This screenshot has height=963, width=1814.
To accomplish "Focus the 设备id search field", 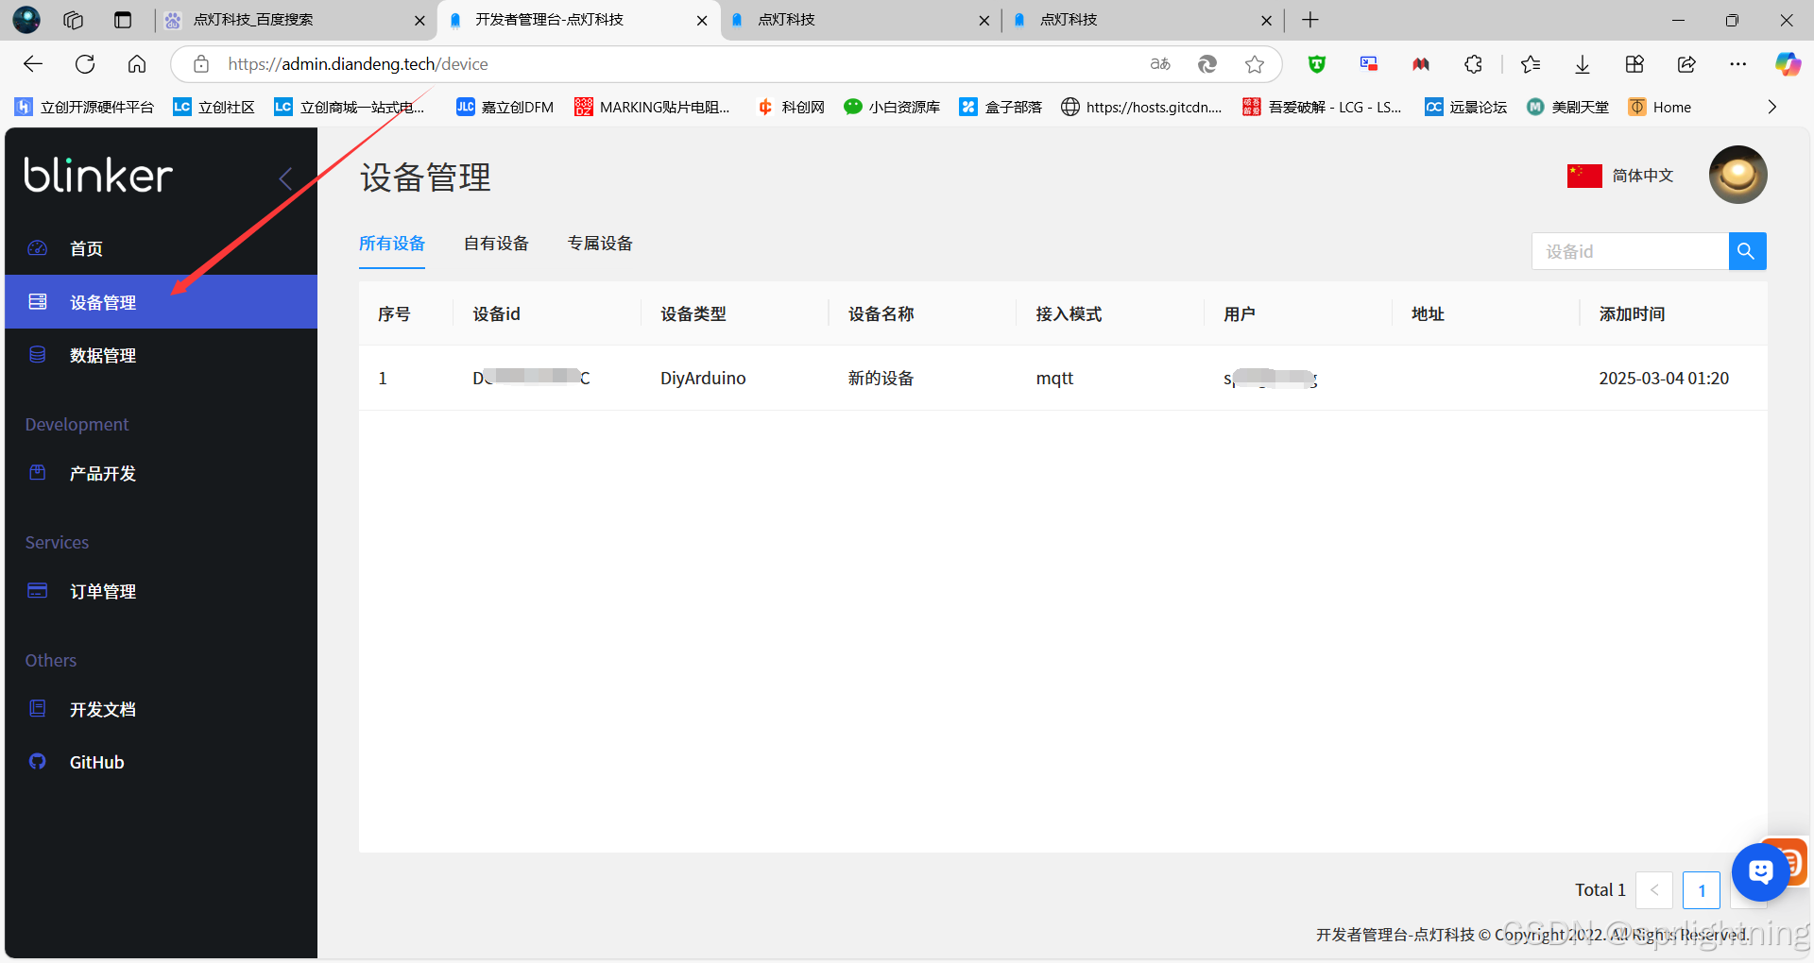I will tap(1630, 251).
